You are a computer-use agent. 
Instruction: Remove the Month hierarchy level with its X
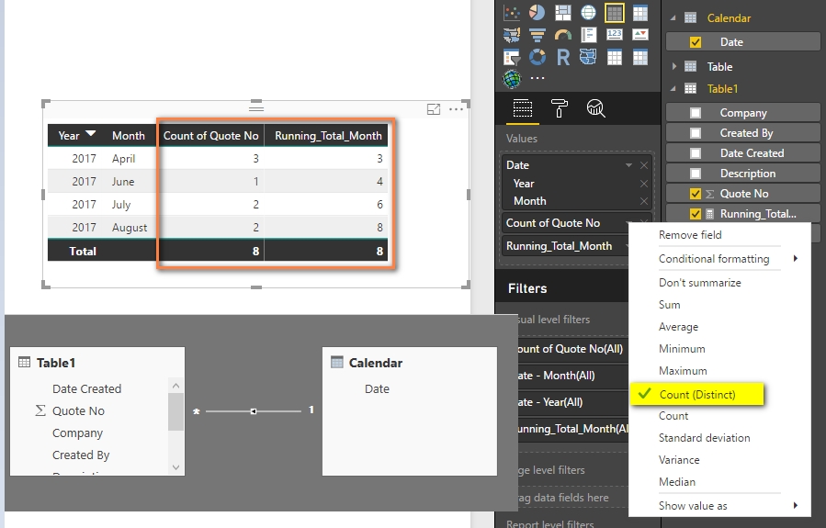[x=644, y=201]
